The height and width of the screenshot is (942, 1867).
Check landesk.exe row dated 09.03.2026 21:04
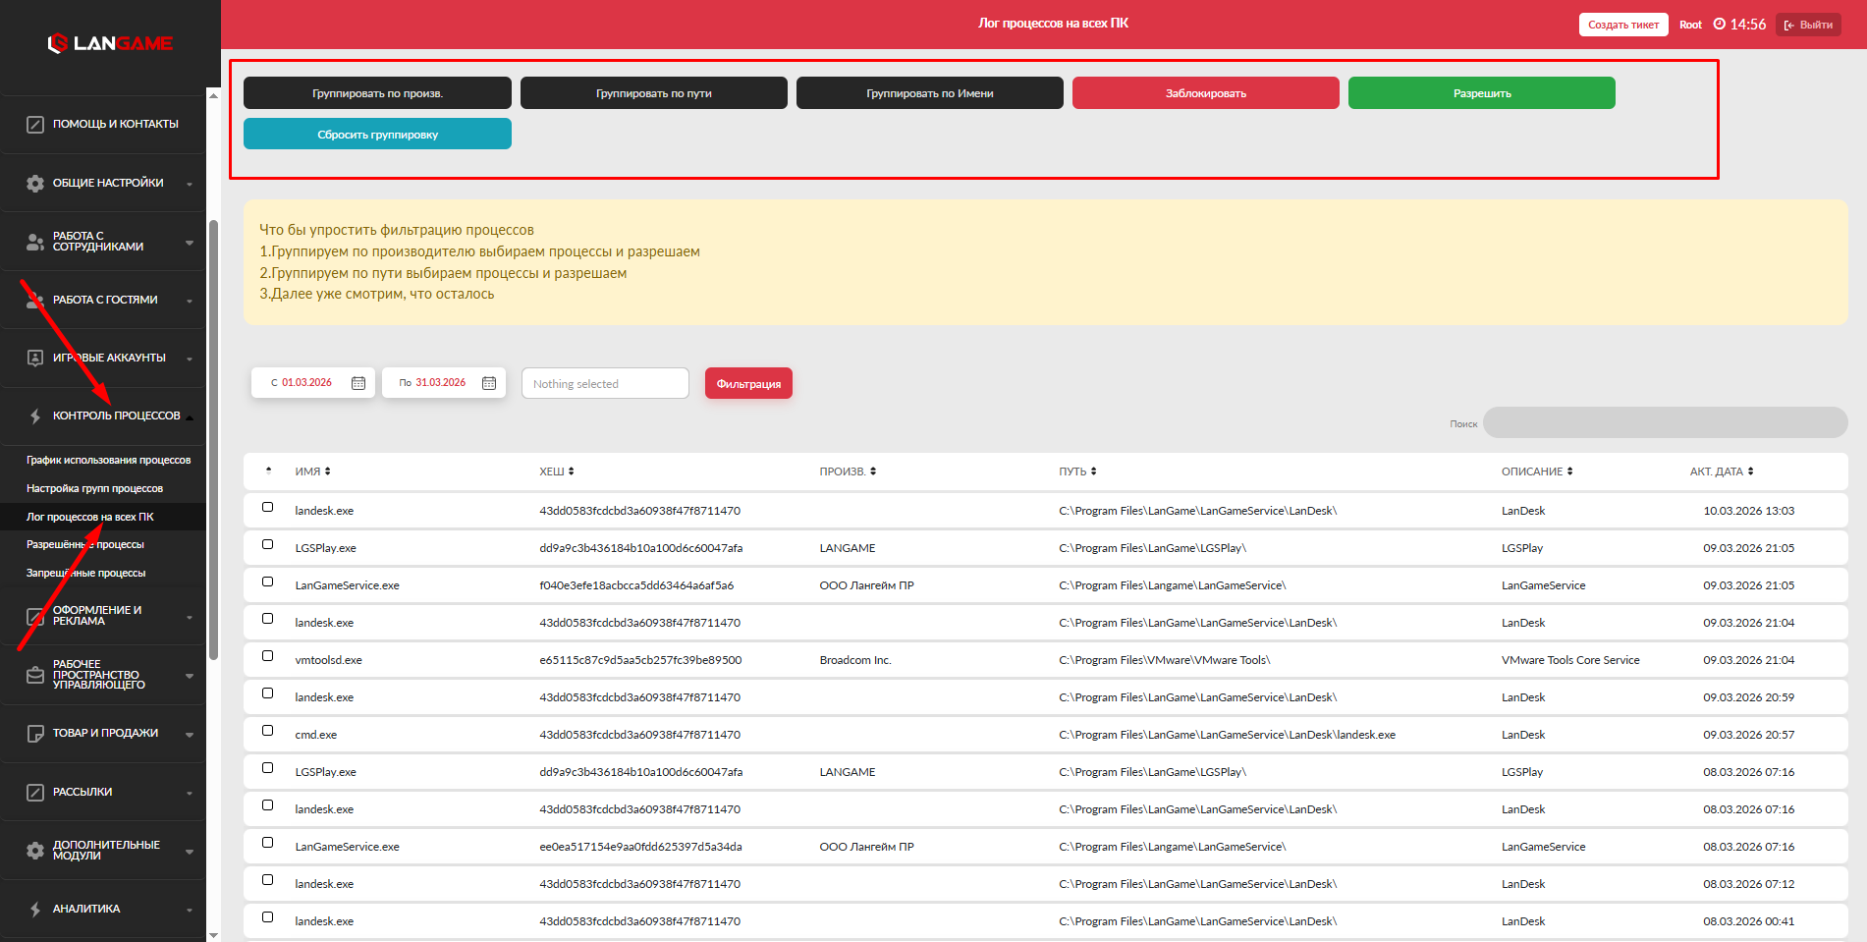tap(267, 619)
